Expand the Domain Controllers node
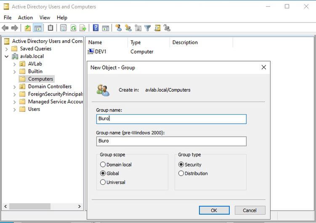The image size is (316, 223). point(14,87)
